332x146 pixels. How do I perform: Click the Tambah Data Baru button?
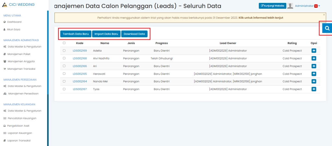click(x=76, y=34)
